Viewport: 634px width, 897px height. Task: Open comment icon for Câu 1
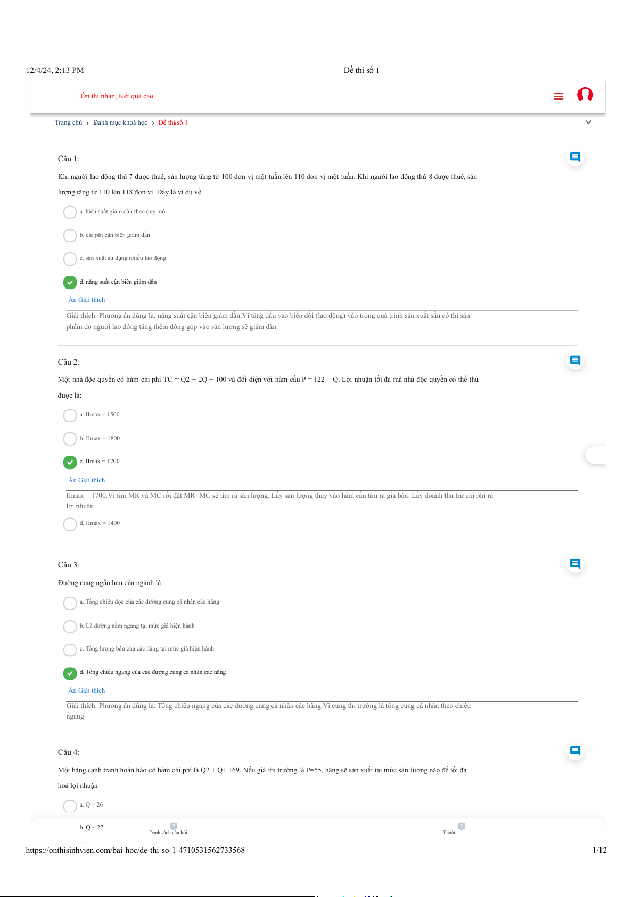coord(575,157)
